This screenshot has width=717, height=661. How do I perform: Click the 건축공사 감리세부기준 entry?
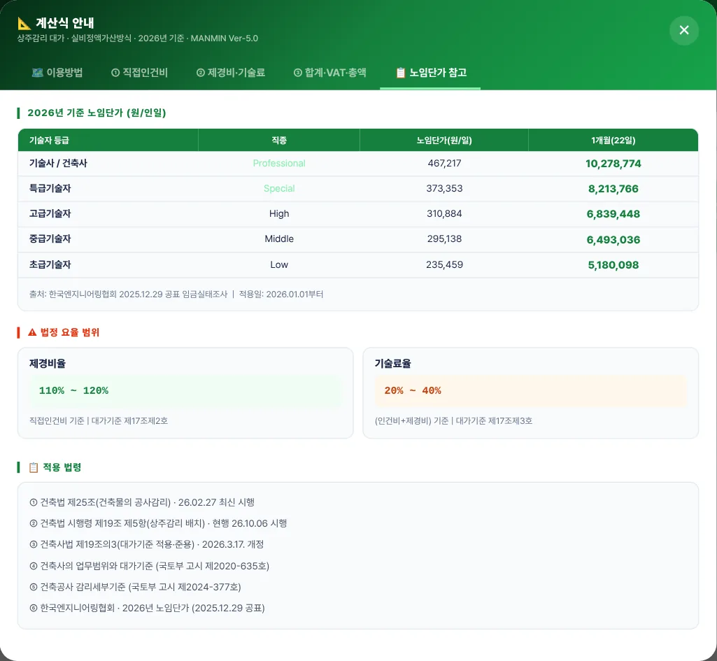[x=135, y=586]
